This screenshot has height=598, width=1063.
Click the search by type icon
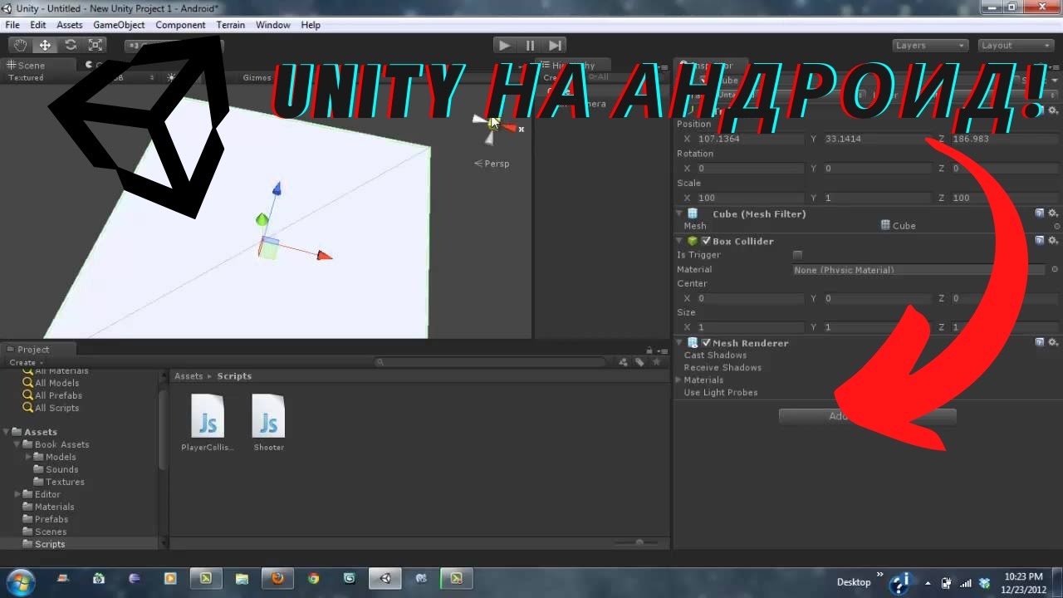click(x=623, y=362)
